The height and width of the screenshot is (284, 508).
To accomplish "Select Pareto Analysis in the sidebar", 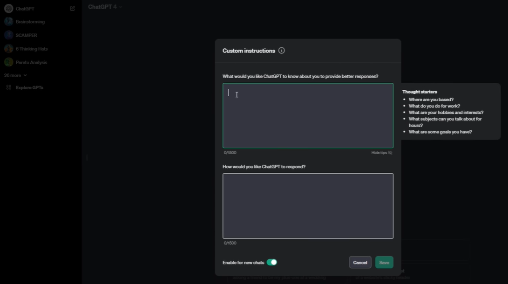I will click(x=31, y=62).
